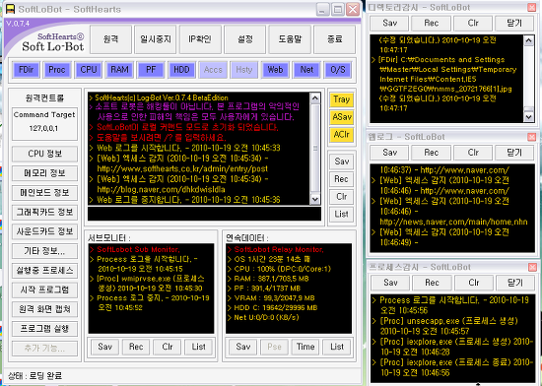Toggle the O/S monitor button
This screenshot has width=542, height=386.
point(338,70)
